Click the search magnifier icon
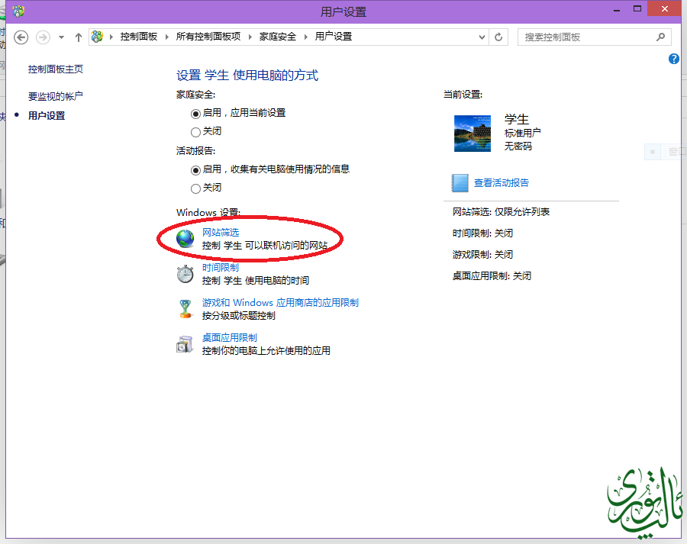The image size is (687, 544). click(661, 37)
